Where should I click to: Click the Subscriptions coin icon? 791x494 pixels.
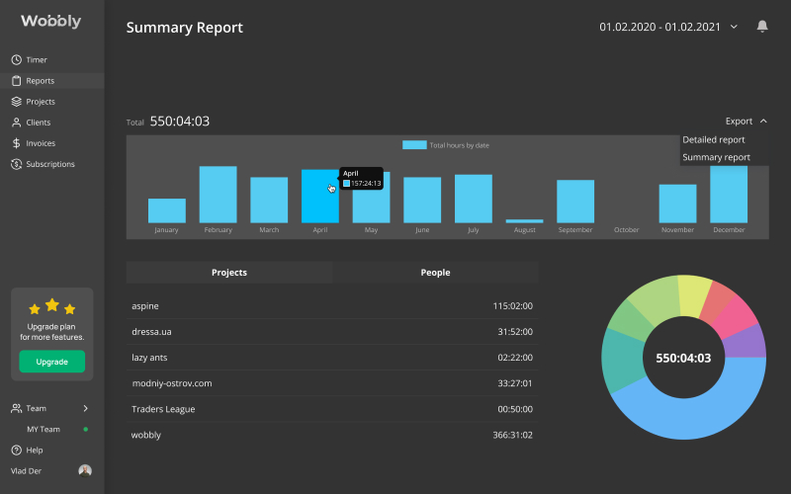(x=16, y=164)
